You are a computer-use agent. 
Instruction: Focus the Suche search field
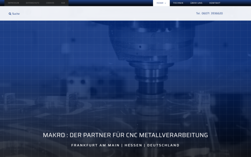tap(16, 14)
